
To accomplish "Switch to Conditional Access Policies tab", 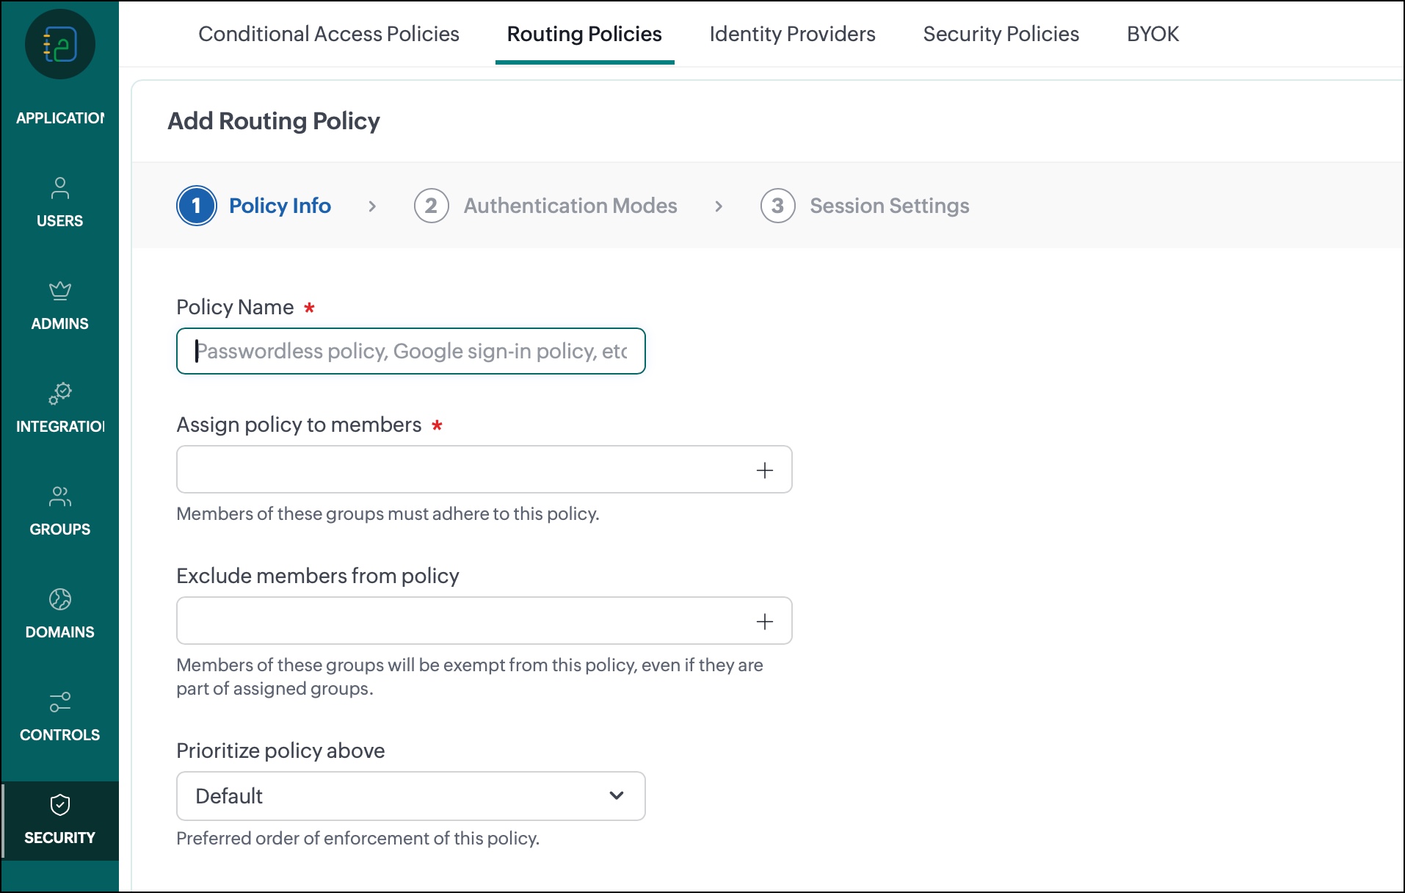I will pos(329,34).
